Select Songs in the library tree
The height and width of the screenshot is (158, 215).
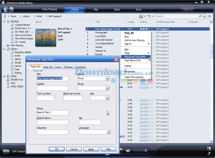(x=18, y=63)
